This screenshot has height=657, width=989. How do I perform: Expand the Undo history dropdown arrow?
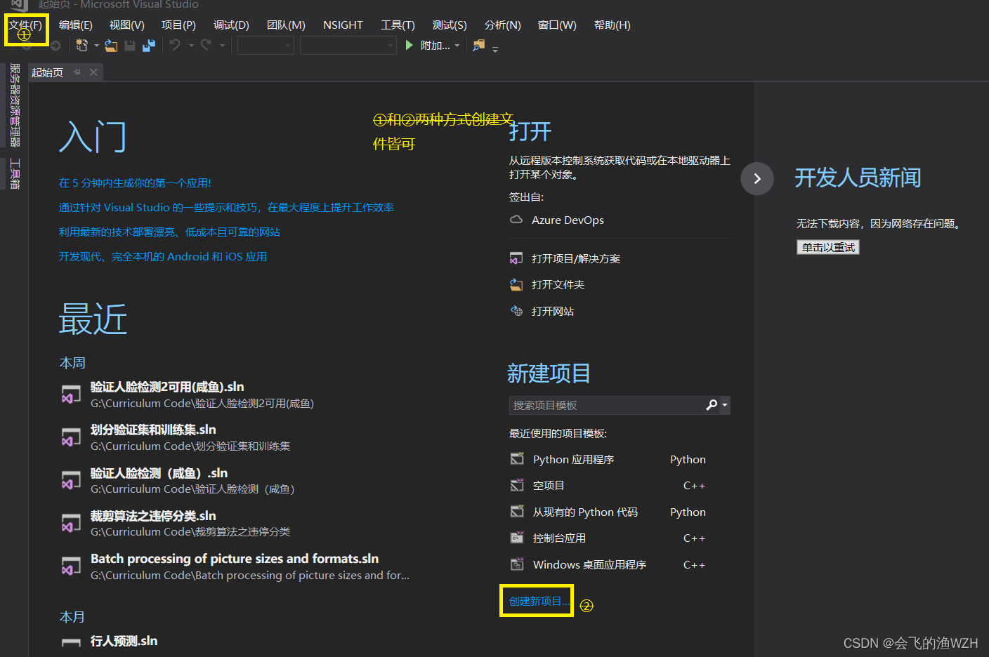[x=191, y=46]
